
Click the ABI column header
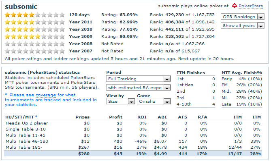(x=162, y=117)
